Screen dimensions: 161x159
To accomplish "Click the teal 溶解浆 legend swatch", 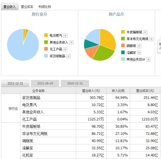I will [123, 53].
